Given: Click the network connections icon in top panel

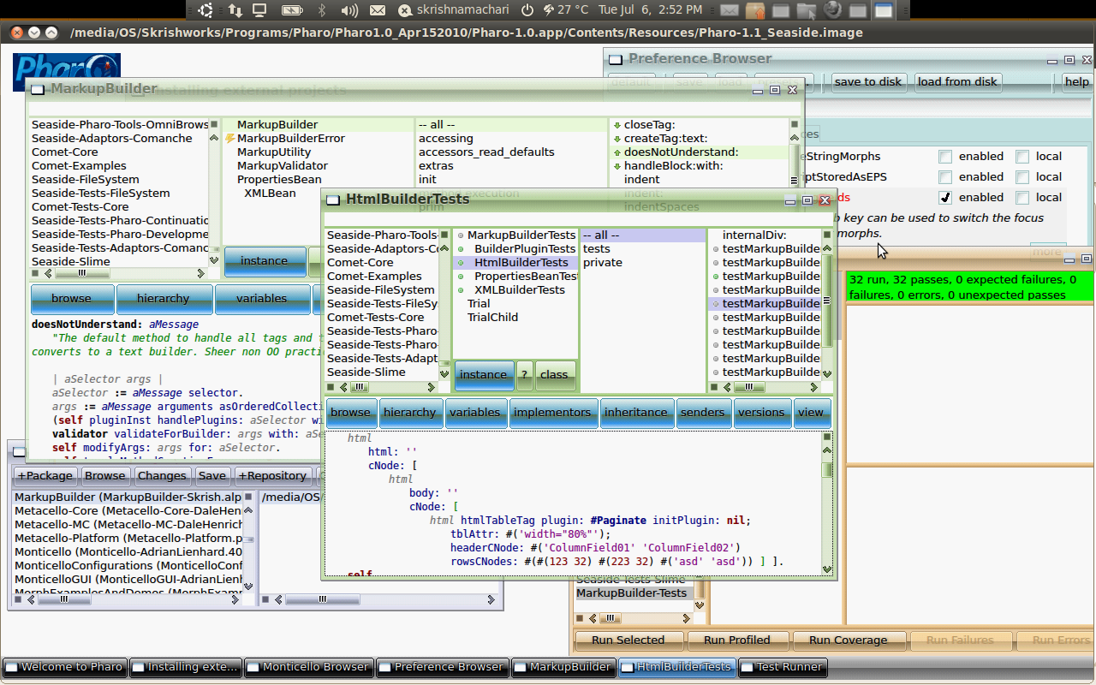Looking at the screenshot, I should (235, 10).
